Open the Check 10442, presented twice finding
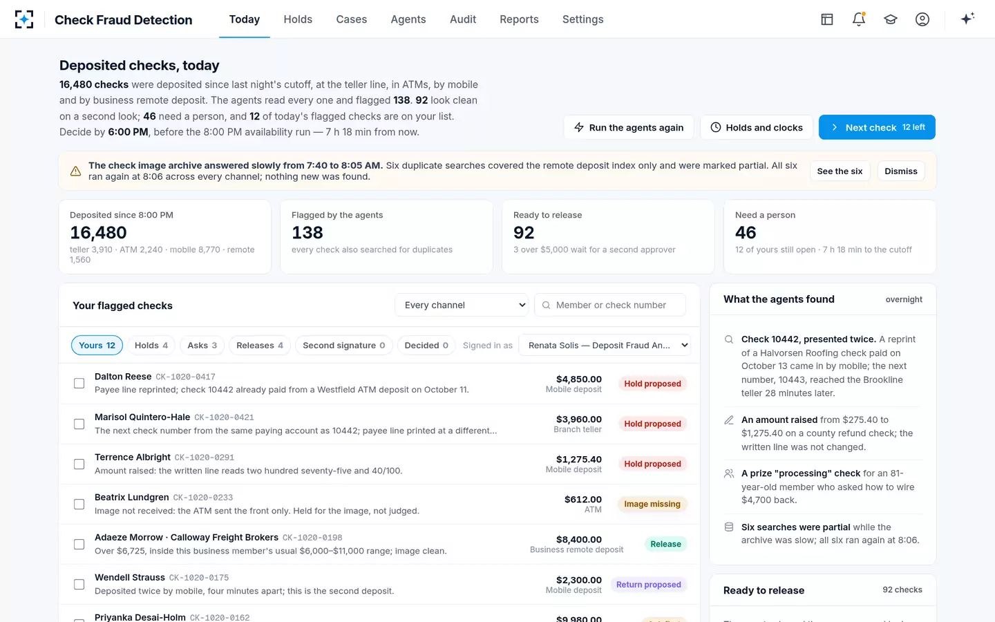Image resolution: width=995 pixels, height=622 pixels. (823, 366)
